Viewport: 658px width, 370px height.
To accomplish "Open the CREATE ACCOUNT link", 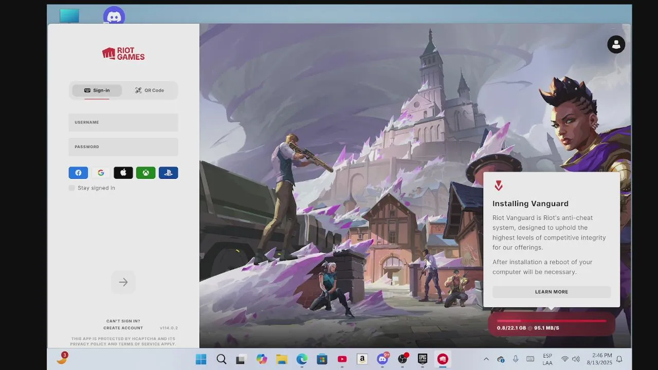I will point(123,328).
